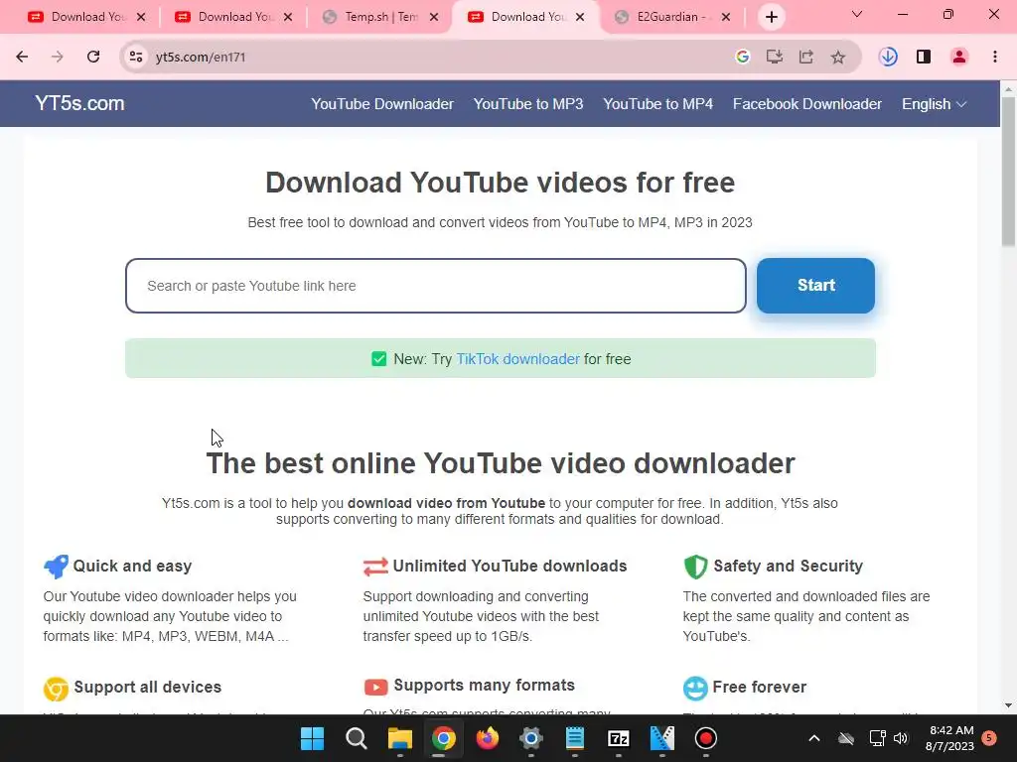Open YouTube to MP4 nav item

point(657,104)
